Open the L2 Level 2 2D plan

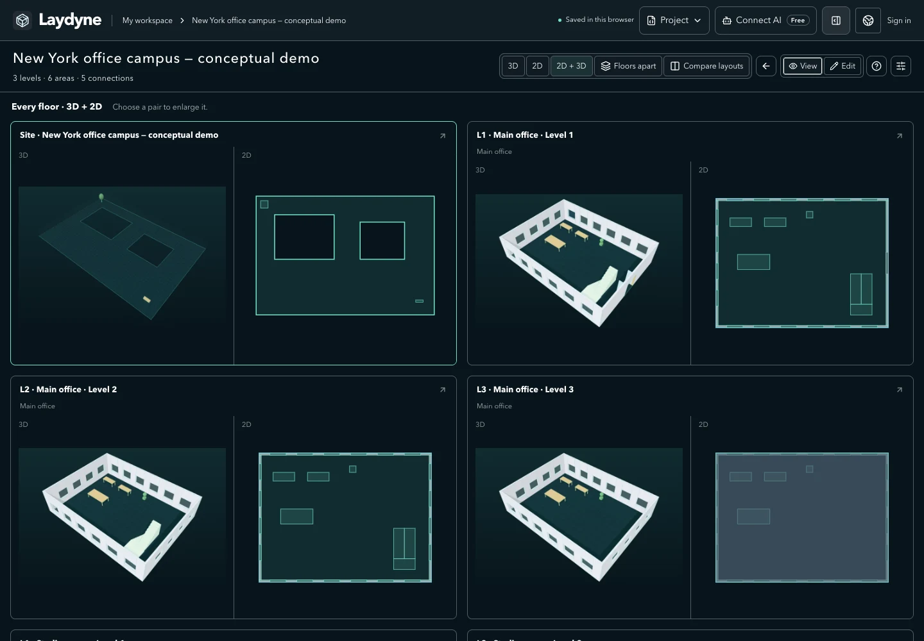[345, 517]
